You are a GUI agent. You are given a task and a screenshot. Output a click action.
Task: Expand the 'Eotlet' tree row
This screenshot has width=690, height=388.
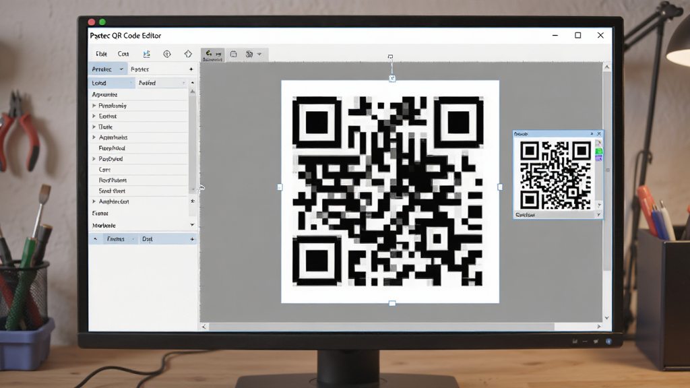[x=94, y=116]
